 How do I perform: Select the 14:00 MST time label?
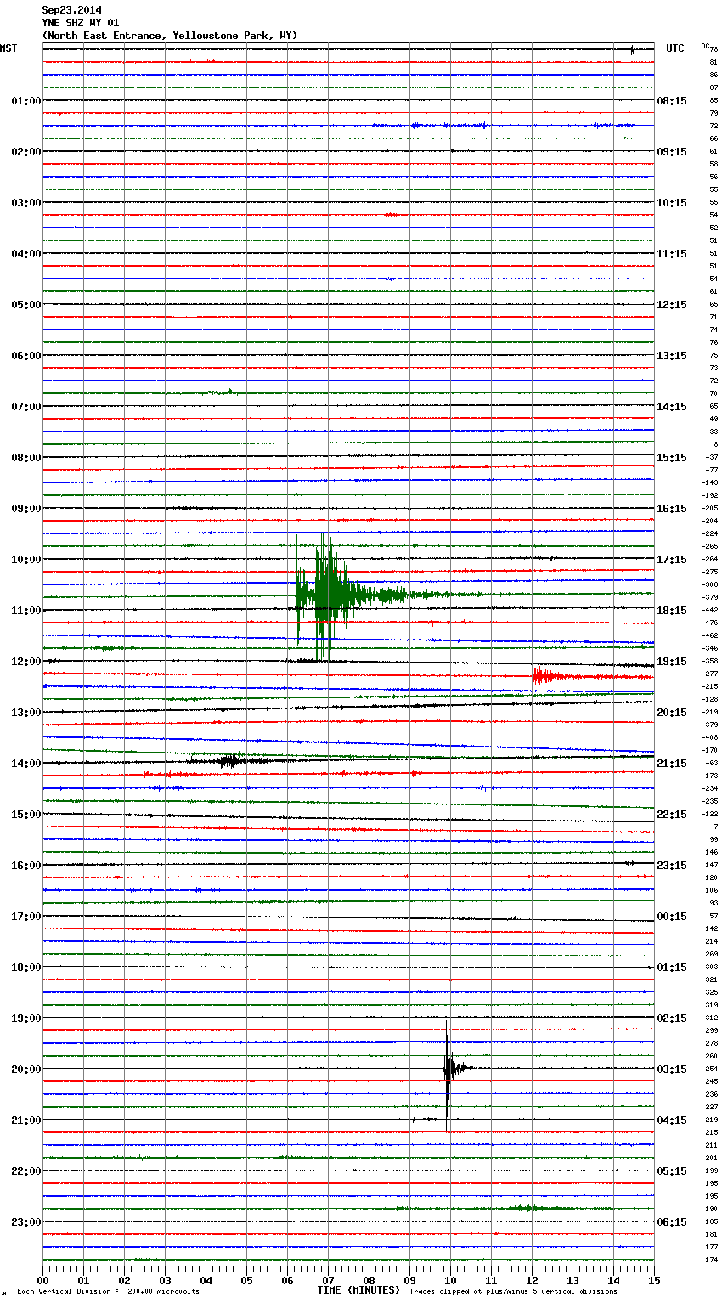(26, 764)
